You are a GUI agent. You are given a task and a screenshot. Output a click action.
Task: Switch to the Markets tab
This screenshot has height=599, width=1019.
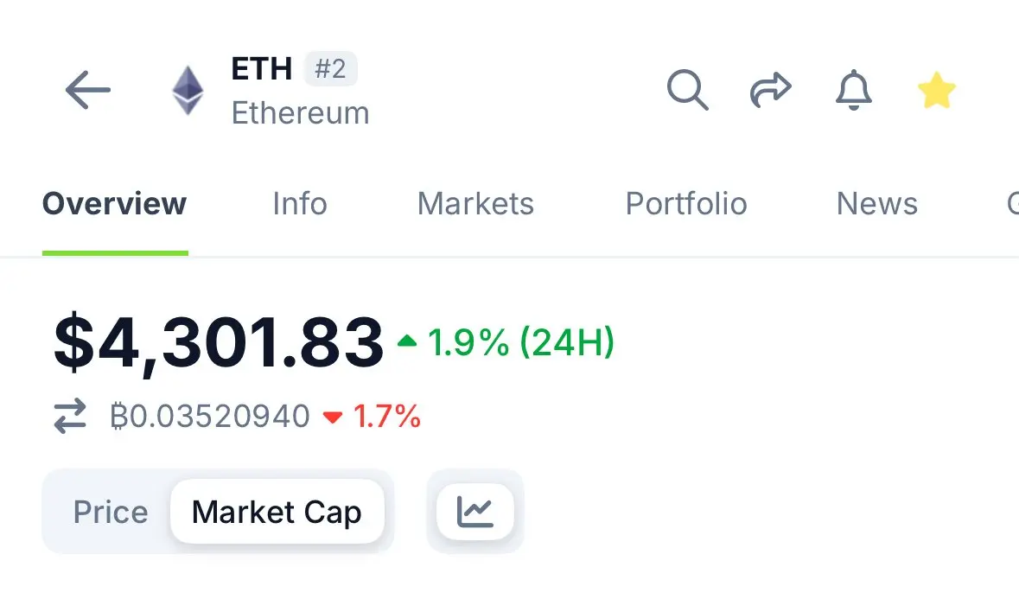pos(475,204)
